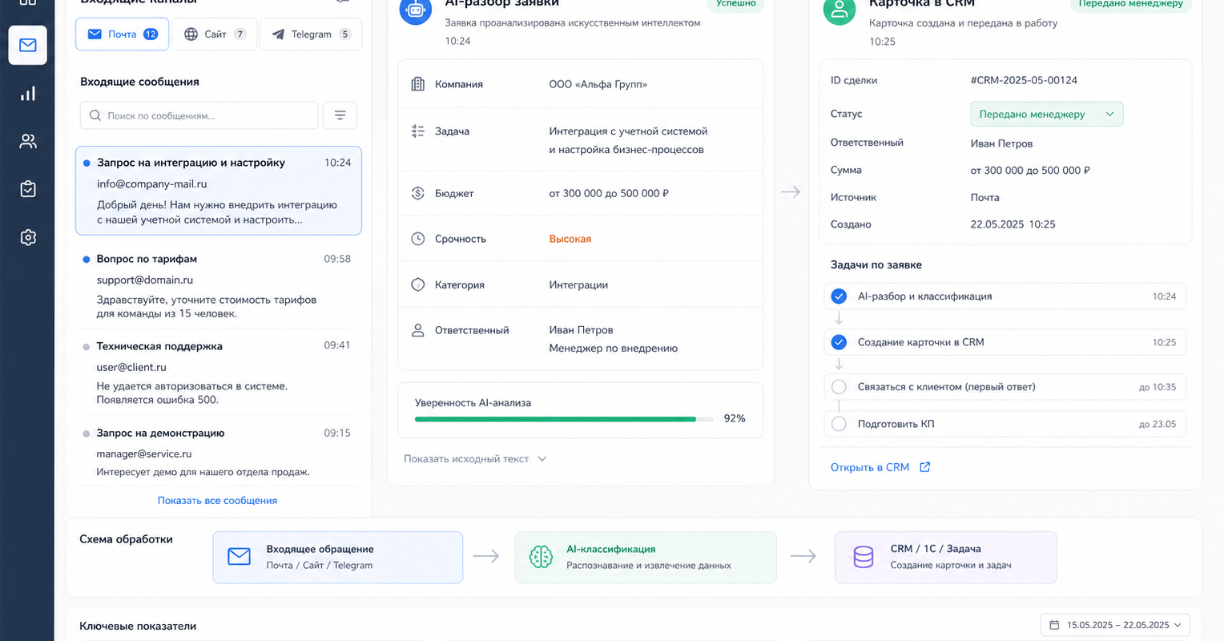Viewport: 1224px width, 641px height.
Task: Click the external link icon next to Открыть в CRM
Action: coord(924,467)
